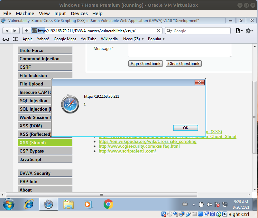Open the Apple bookmark
This screenshot has width=258, height=218.
(x=27, y=39)
